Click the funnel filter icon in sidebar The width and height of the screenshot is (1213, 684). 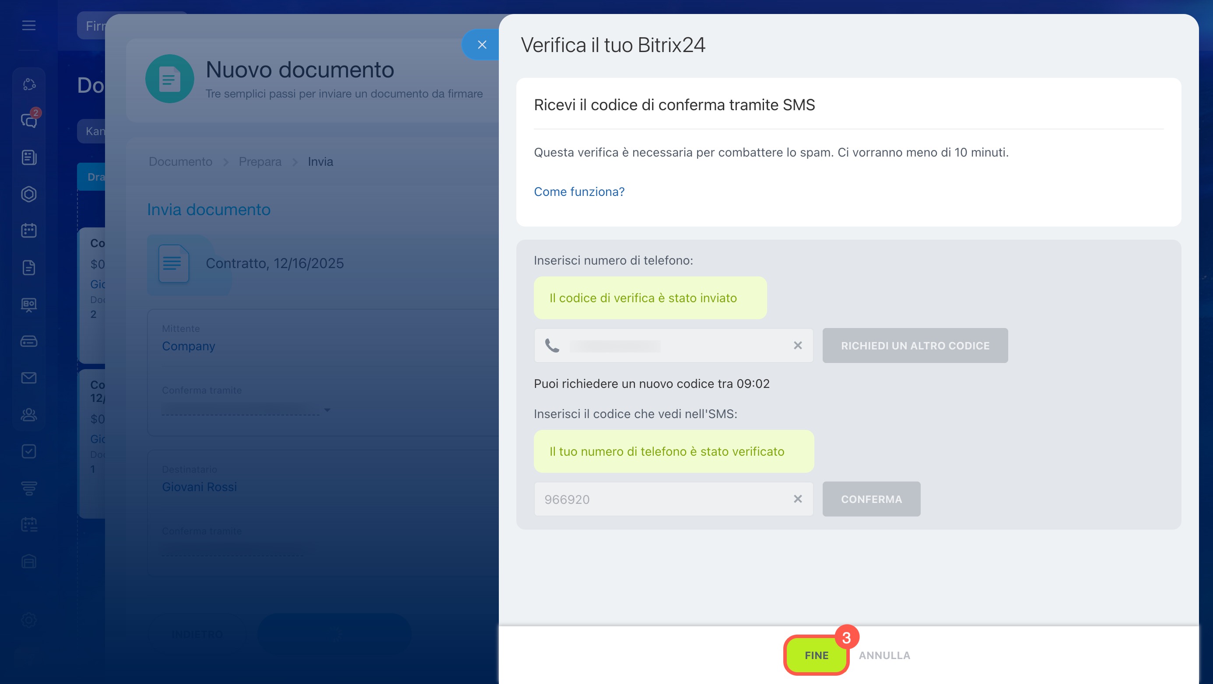point(29,488)
